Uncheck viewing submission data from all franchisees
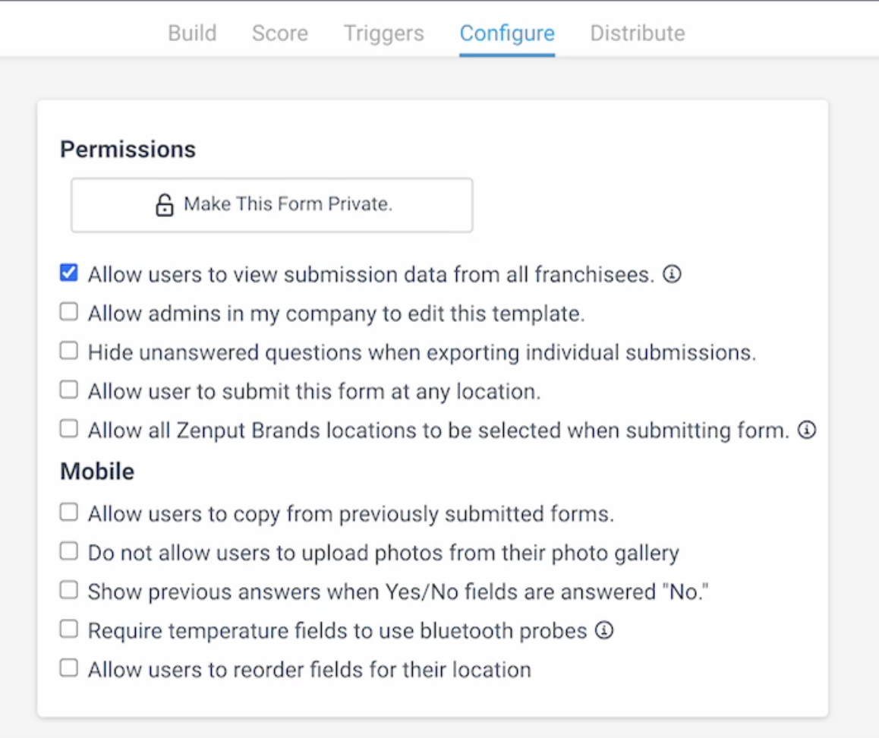 pos(68,273)
